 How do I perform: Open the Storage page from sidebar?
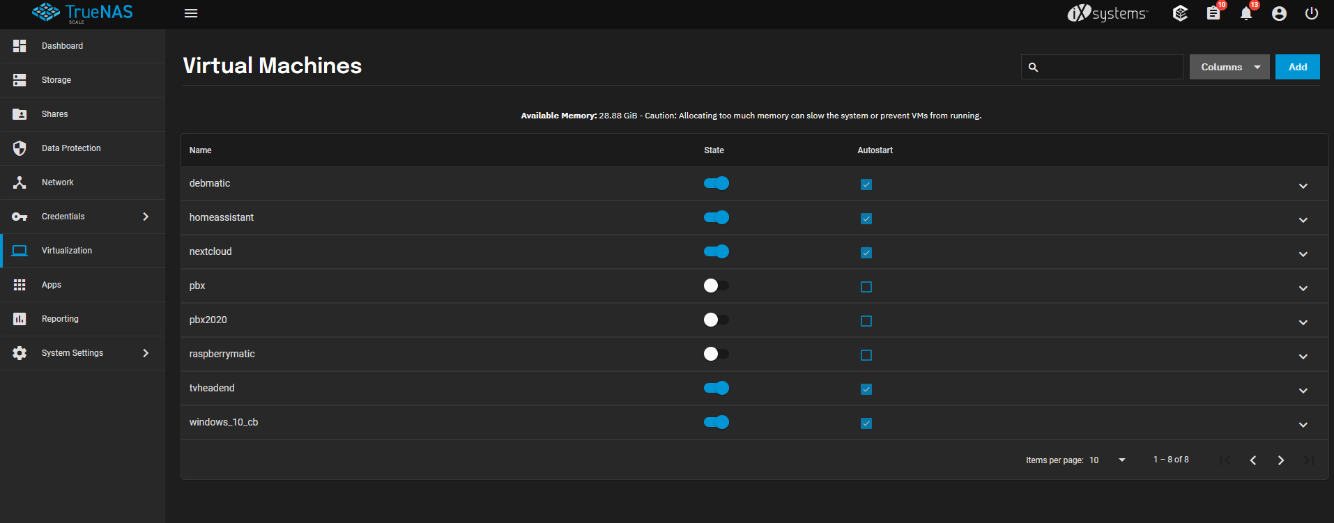tap(56, 80)
